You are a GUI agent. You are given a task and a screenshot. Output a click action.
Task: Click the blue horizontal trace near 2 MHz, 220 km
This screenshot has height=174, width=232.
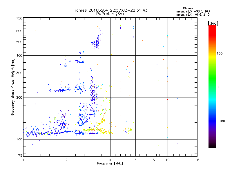coord(62,90)
